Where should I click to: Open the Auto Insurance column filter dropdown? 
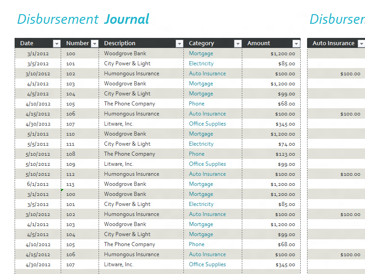[x=361, y=43]
